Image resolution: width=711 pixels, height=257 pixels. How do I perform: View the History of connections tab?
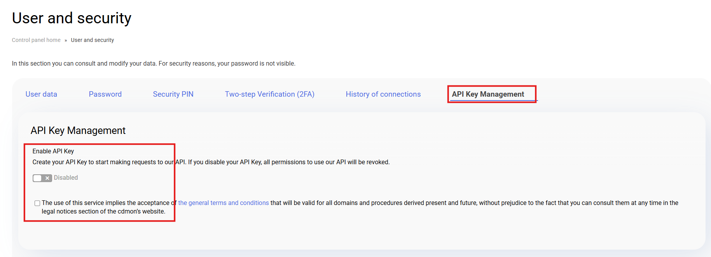point(383,94)
